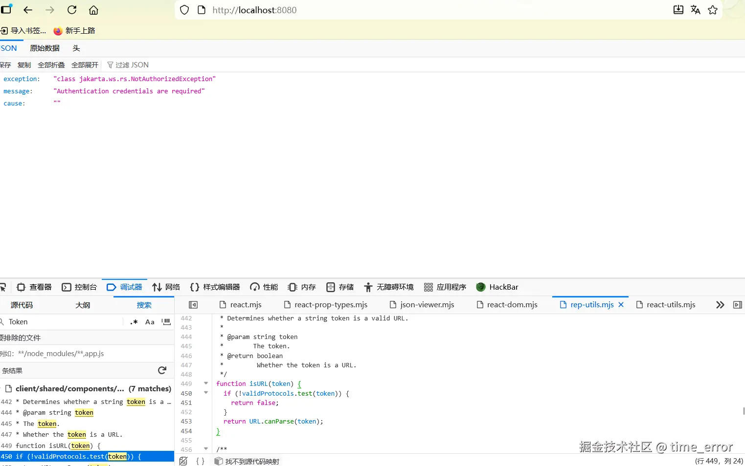Click the pretty print braces icon
745x466 pixels.
(x=200, y=461)
